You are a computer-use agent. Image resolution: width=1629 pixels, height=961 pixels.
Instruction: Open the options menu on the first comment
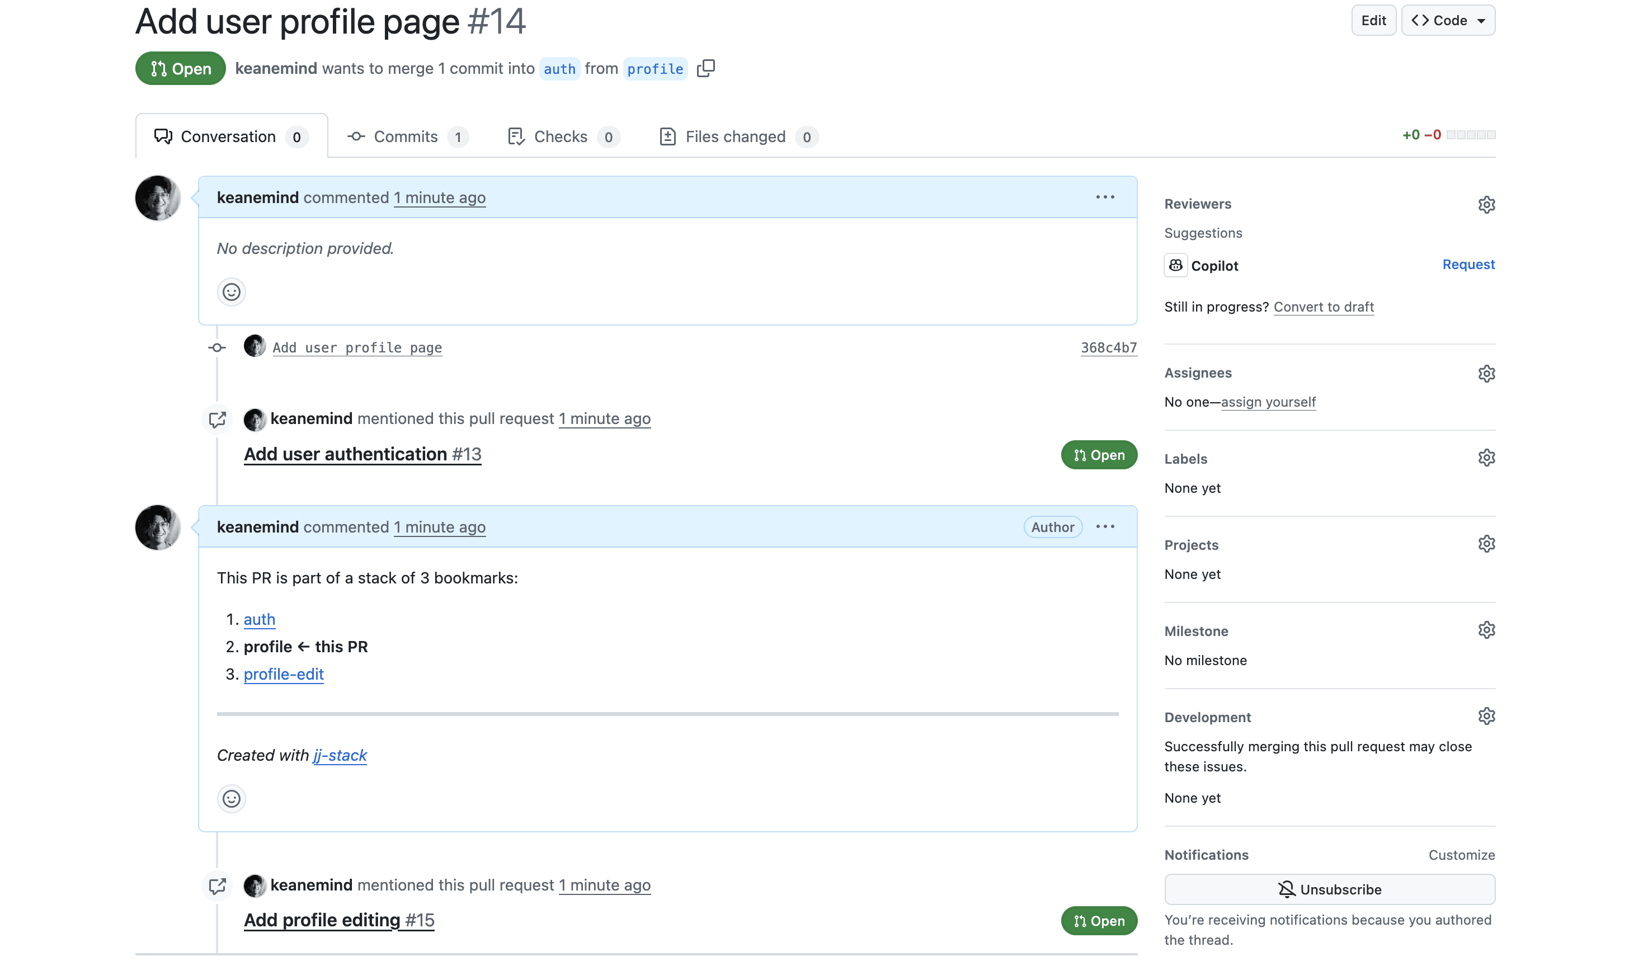[1105, 197]
